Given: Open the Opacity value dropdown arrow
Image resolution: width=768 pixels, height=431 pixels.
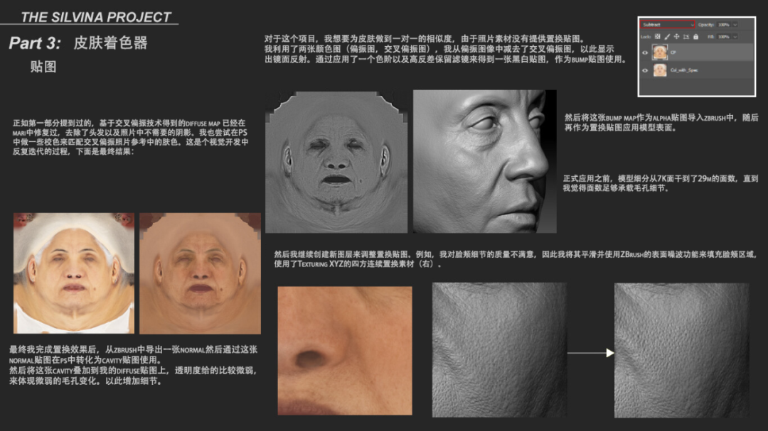Looking at the screenshot, I should [735, 24].
